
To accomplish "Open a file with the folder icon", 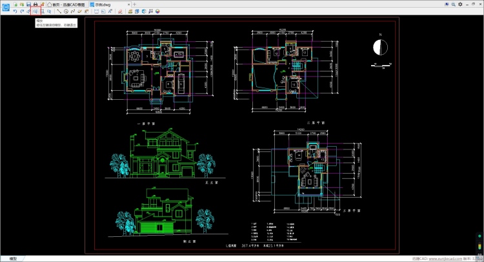I will (x=22, y=5).
